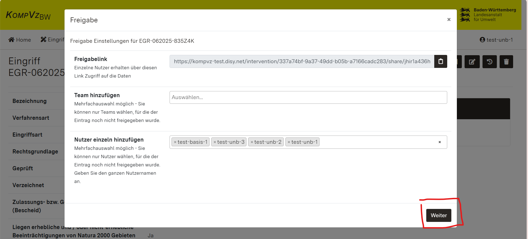Click the test-unb-2 tag label
Viewport: 528px width, 239px height.
click(x=267, y=142)
